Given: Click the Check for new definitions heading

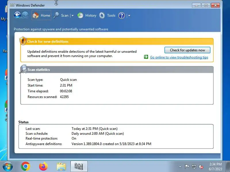Looking at the screenshot, I should click(48, 42).
